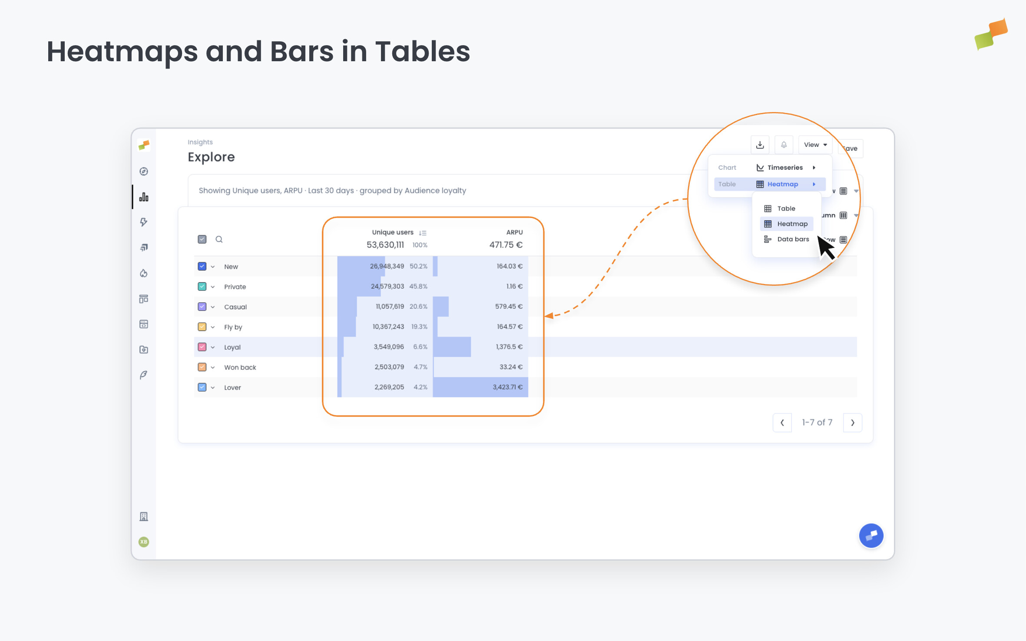The height and width of the screenshot is (641, 1026).
Task: Click the notification bell icon
Action: click(784, 145)
